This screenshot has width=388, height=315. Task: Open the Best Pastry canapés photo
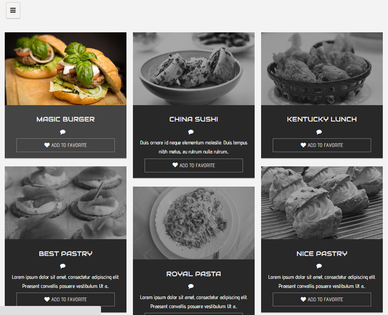(x=66, y=203)
